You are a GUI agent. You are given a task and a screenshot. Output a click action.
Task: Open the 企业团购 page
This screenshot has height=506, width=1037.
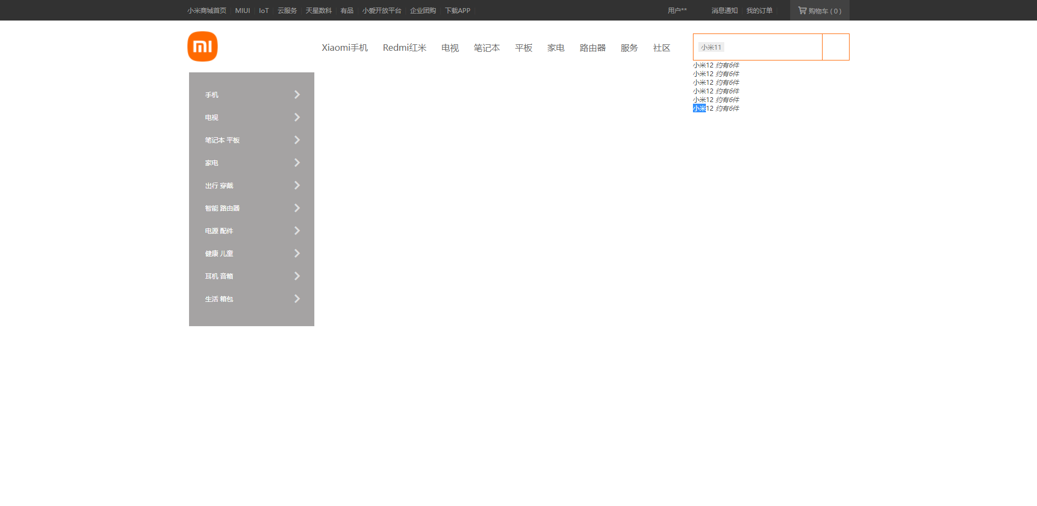[x=422, y=10]
